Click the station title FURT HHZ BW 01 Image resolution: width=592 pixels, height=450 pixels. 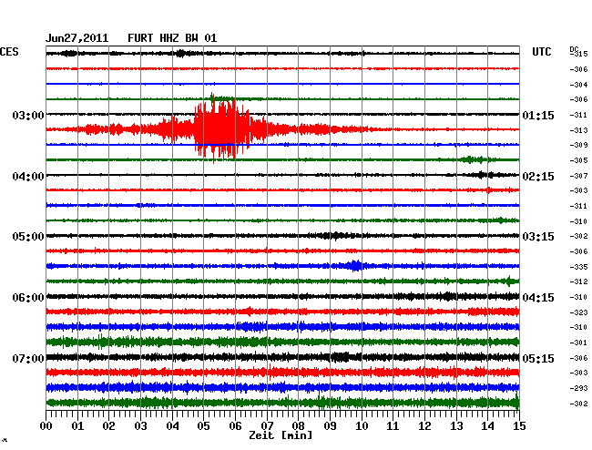point(172,38)
